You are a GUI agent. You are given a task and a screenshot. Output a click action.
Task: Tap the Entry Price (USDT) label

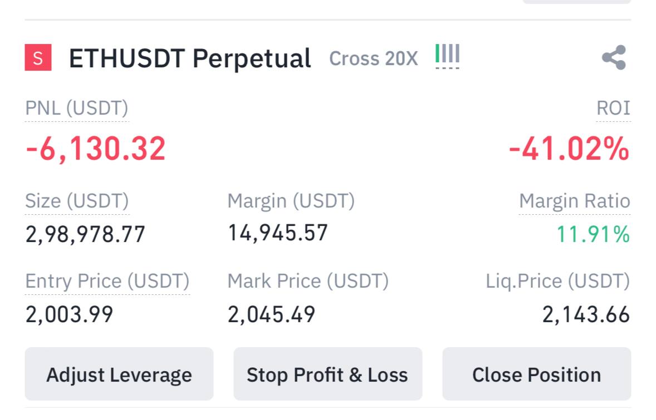click(107, 281)
